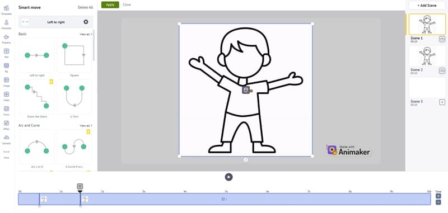Open the Text panel in the sidebar

click(6, 53)
